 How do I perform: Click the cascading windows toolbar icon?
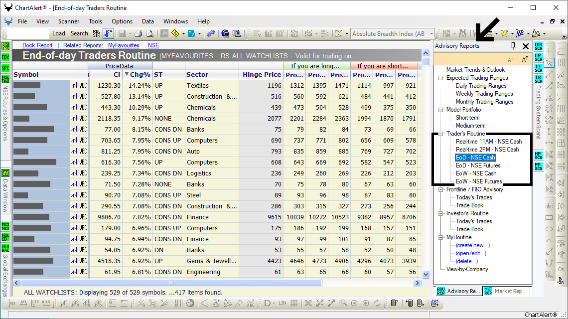coord(237,34)
